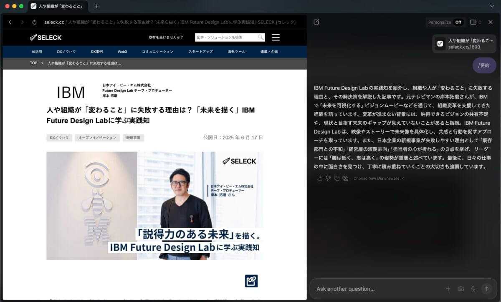The image size is (501, 302).
Task: Open the DXノウハウ navigation item
Action: click(x=66, y=52)
